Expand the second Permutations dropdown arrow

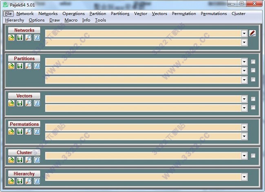(x=244, y=136)
